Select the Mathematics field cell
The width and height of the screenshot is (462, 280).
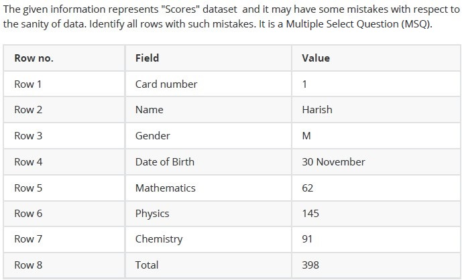point(209,188)
